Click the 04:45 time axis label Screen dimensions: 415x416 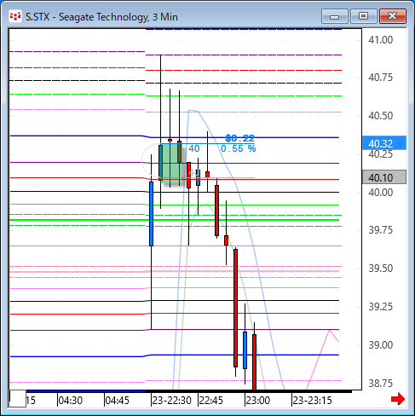pos(118,401)
